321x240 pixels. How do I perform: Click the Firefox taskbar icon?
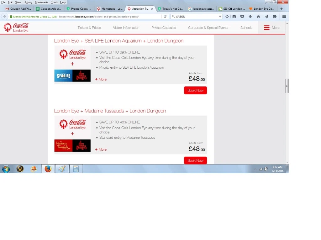[48, 169]
